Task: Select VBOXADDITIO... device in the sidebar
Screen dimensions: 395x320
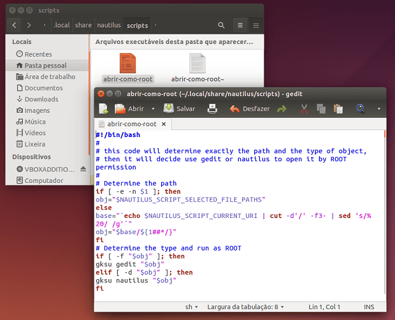Action: [45, 169]
